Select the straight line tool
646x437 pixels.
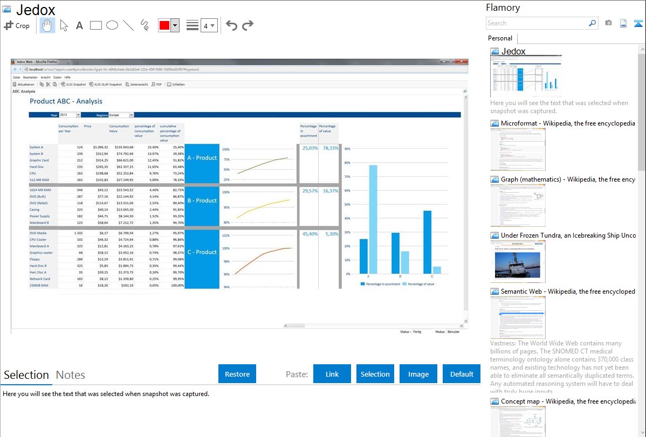click(x=128, y=25)
